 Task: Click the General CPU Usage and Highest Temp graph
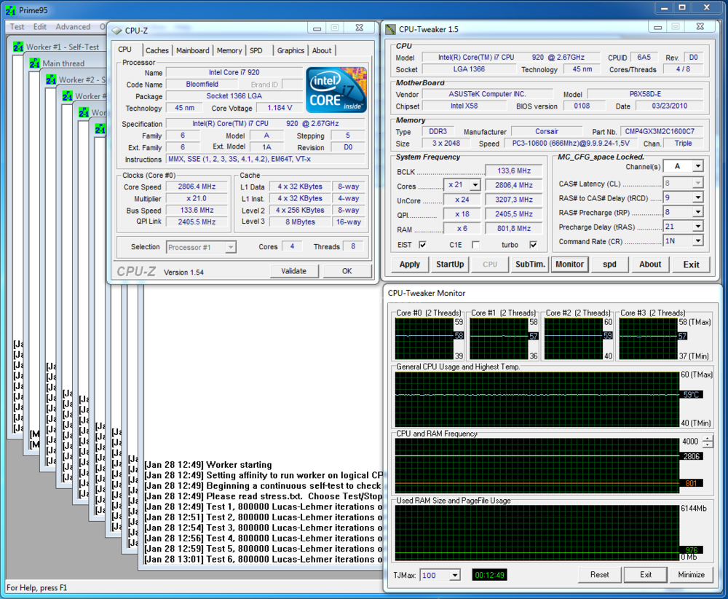coord(537,399)
